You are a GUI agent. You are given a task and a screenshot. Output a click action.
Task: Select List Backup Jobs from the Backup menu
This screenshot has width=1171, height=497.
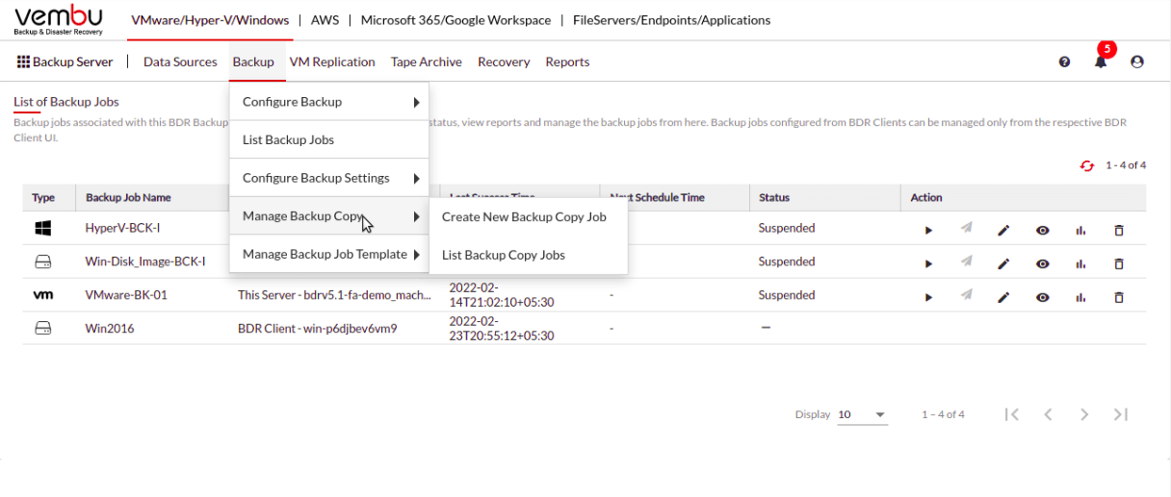click(x=288, y=139)
